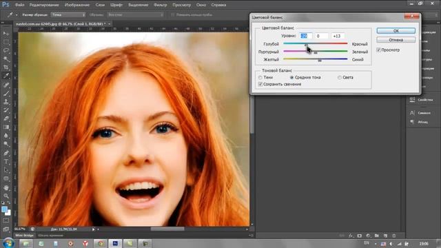Select the Blur tool

click(6, 136)
